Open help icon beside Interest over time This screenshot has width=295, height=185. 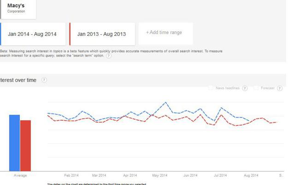(44, 80)
